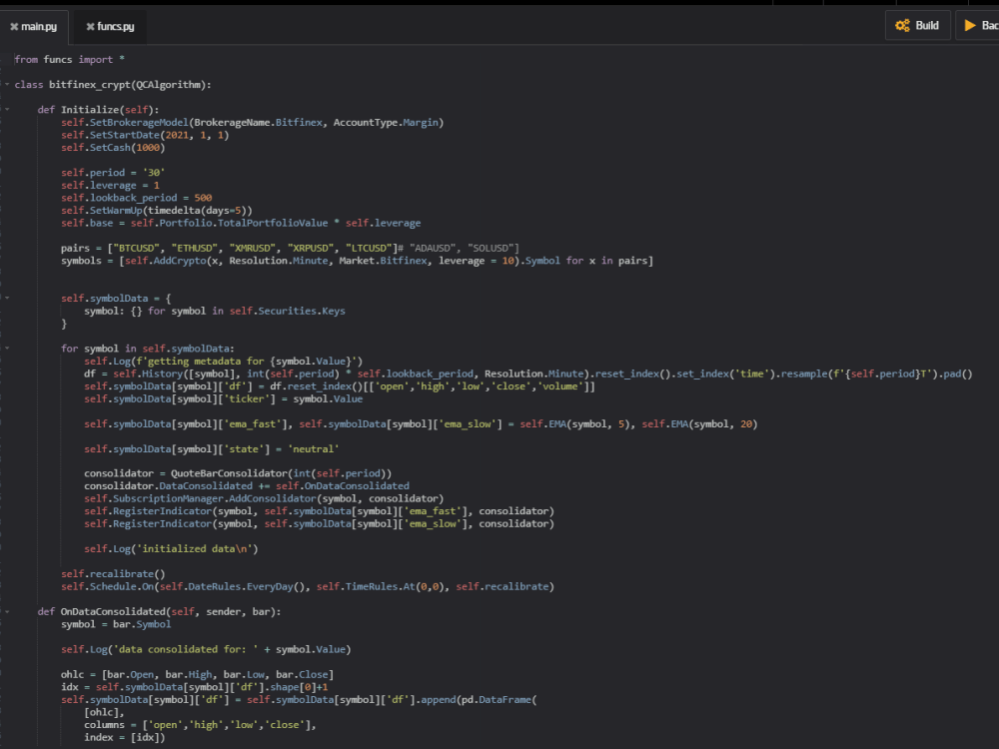The height and width of the screenshot is (749, 999).
Task: Click on 'QuoteBarConsolidator' text
Action: (x=230, y=473)
